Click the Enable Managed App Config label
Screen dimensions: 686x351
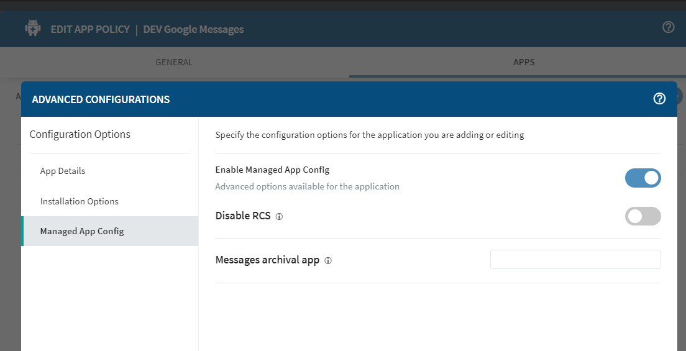[272, 170]
